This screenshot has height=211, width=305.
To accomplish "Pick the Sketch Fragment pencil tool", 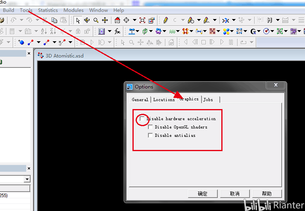I will pyautogui.click(x=207, y=20).
